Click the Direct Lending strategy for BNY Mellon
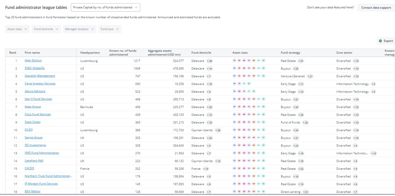Image resolution: width=395 pixels, height=196 pixels. (291, 192)
